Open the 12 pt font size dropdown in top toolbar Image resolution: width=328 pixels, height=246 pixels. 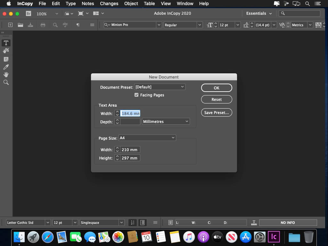(238, 25)
